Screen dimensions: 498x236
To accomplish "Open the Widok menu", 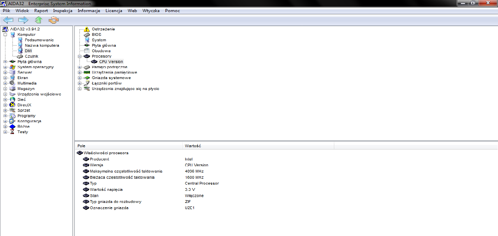I will pyautogui.click(x=23, y=11).
